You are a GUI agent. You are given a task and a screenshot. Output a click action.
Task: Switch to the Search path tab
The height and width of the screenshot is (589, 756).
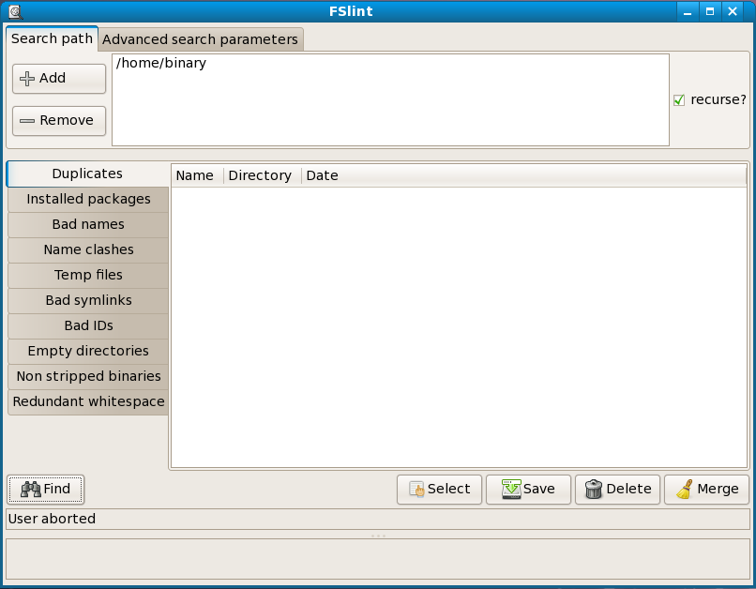52,39
